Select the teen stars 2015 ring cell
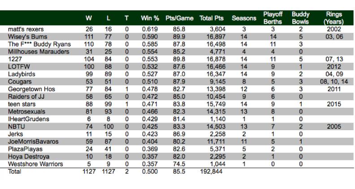The width and height of the screenshot is (355, 189). [334, 104]
